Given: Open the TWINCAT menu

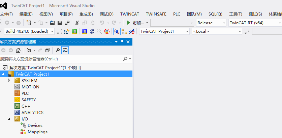Looking at the screenshot, I should pos(130,14).
